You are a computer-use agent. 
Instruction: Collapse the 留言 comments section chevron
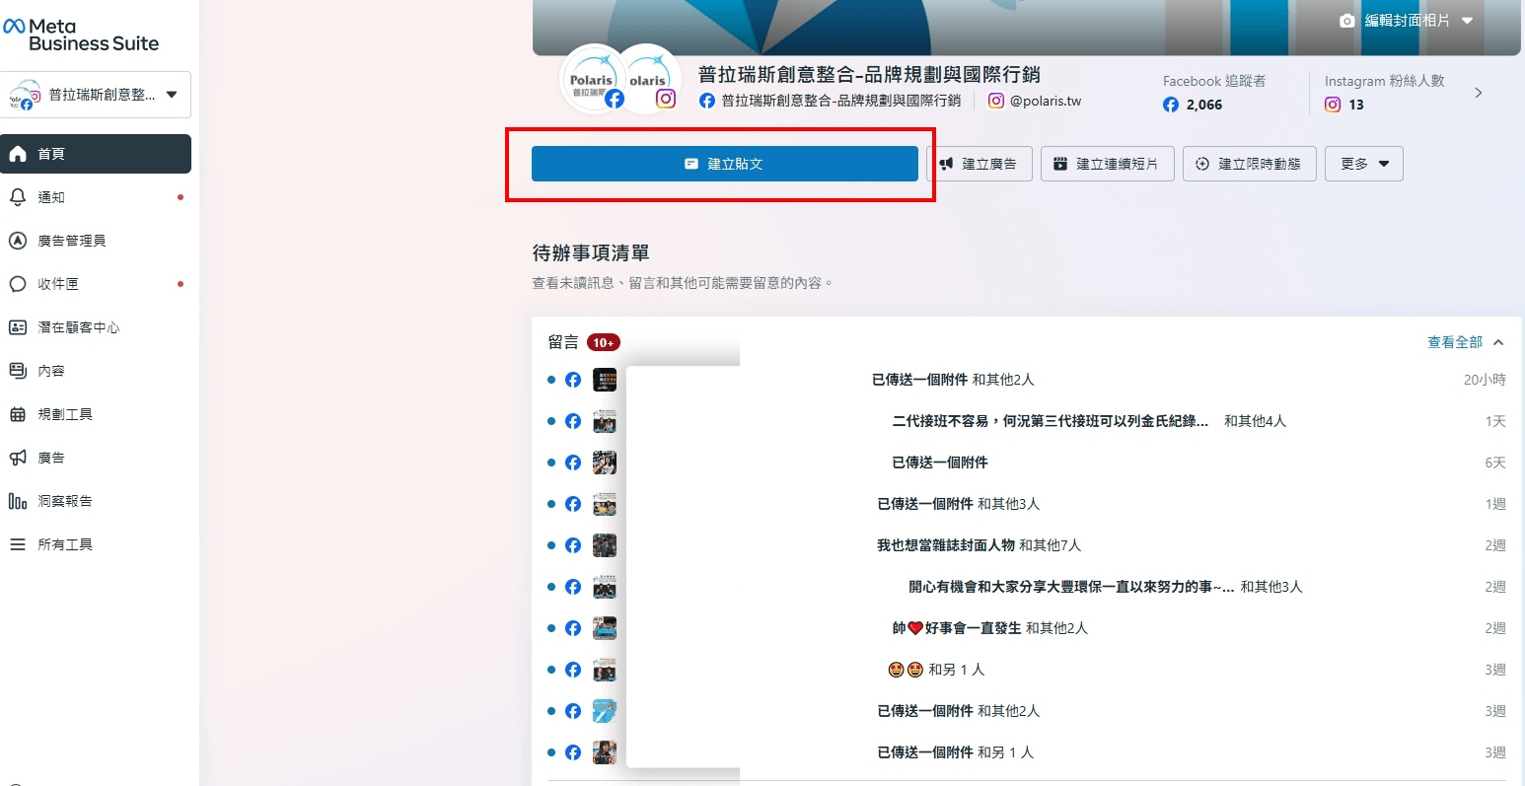[x=1498, y=342]
